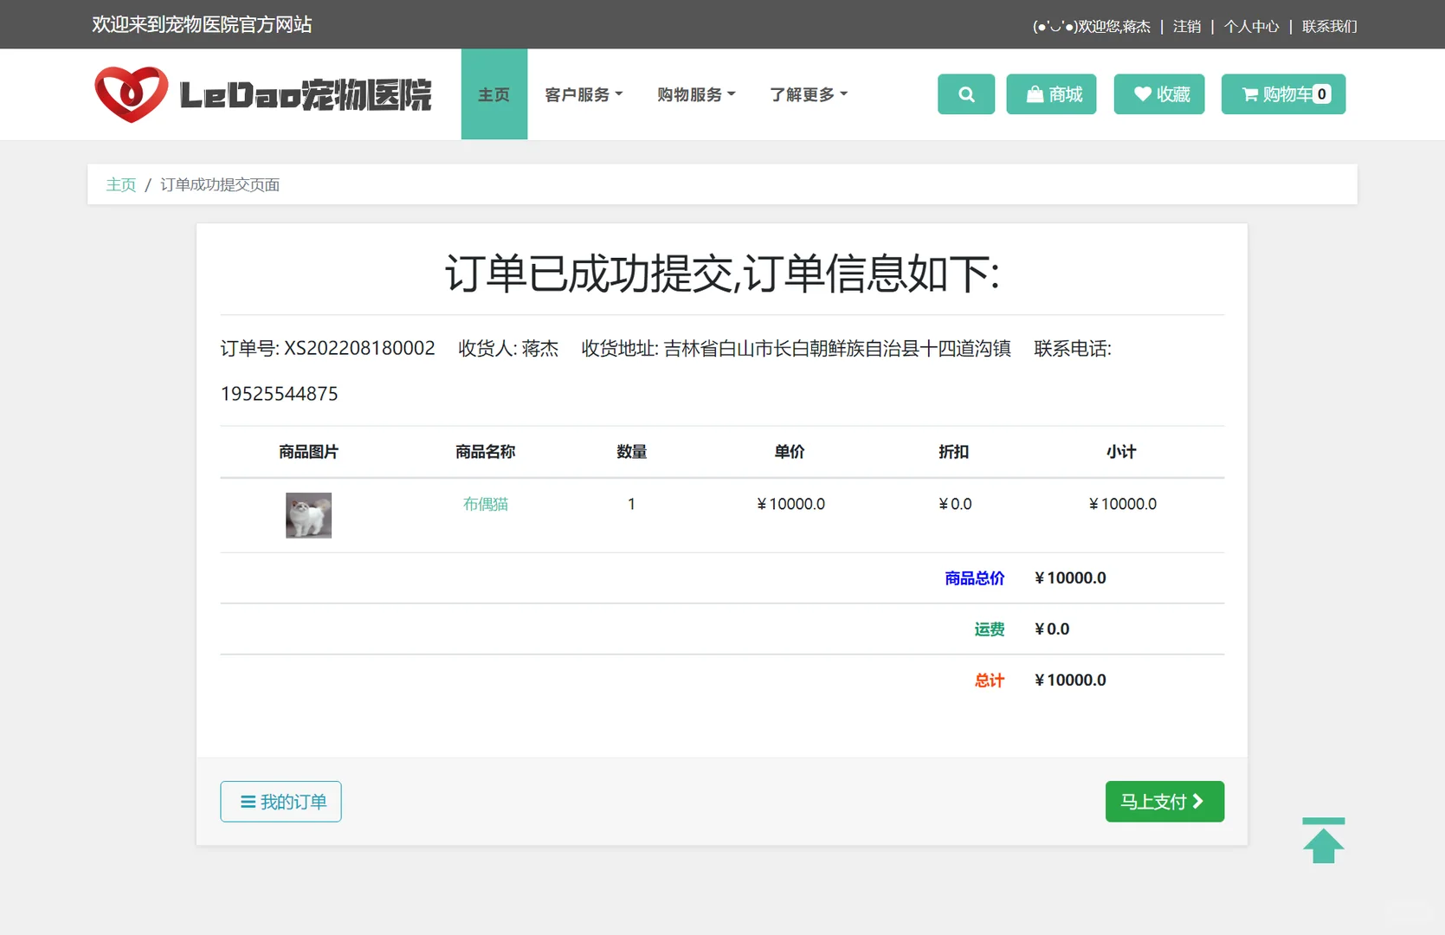Open 个人中心 from the top bar
1445x935 pixels.
(x=1250, y=26)
